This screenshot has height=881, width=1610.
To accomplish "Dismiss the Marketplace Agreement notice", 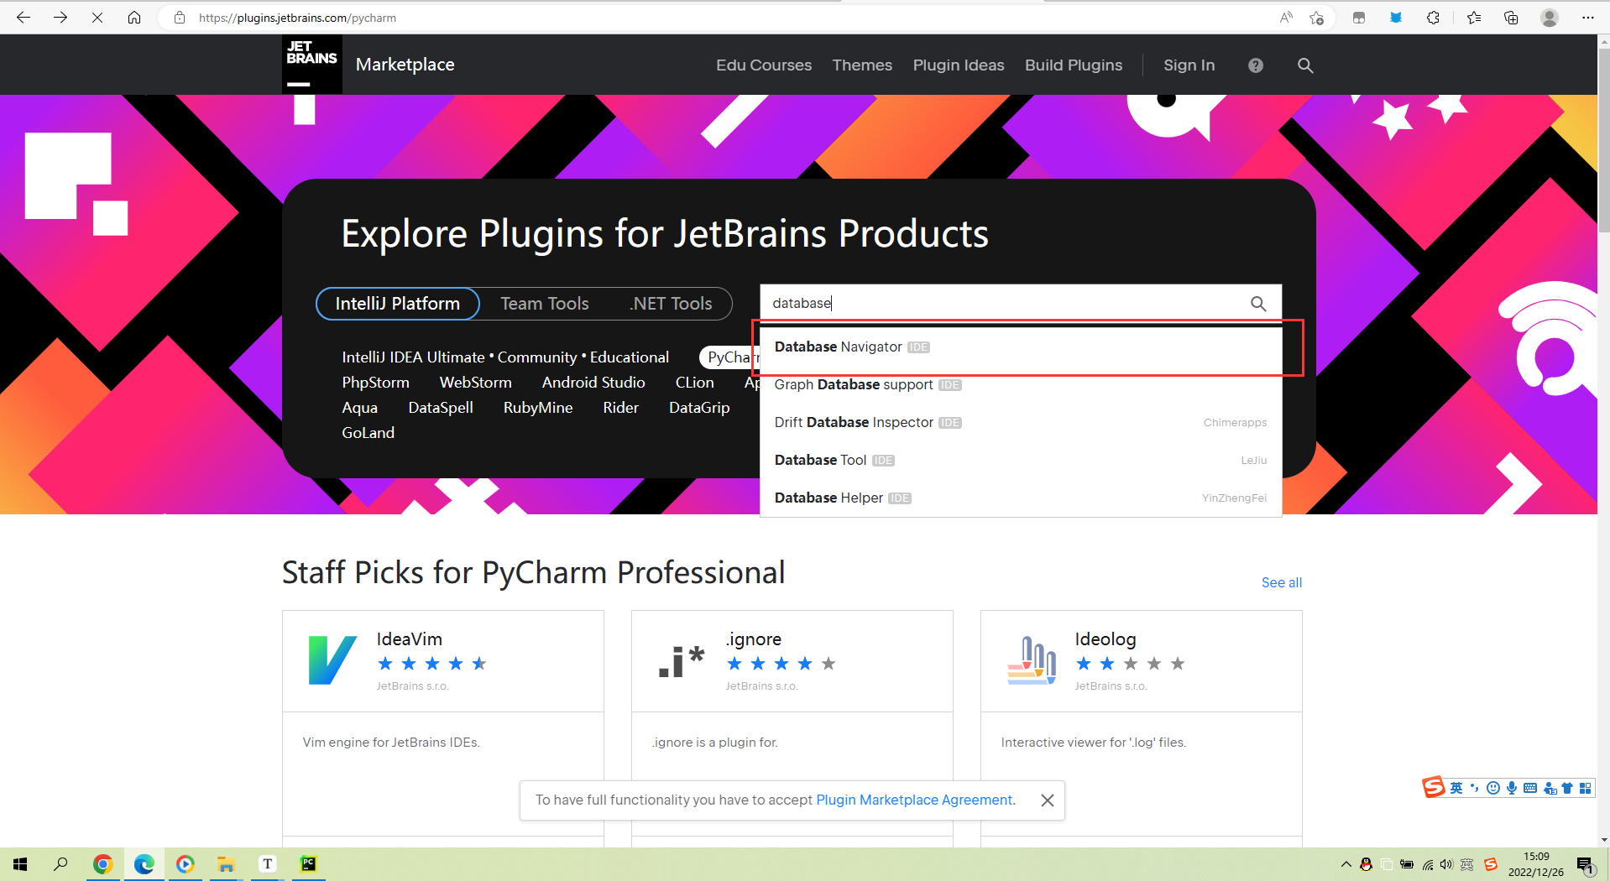I will click(1048, 800).
